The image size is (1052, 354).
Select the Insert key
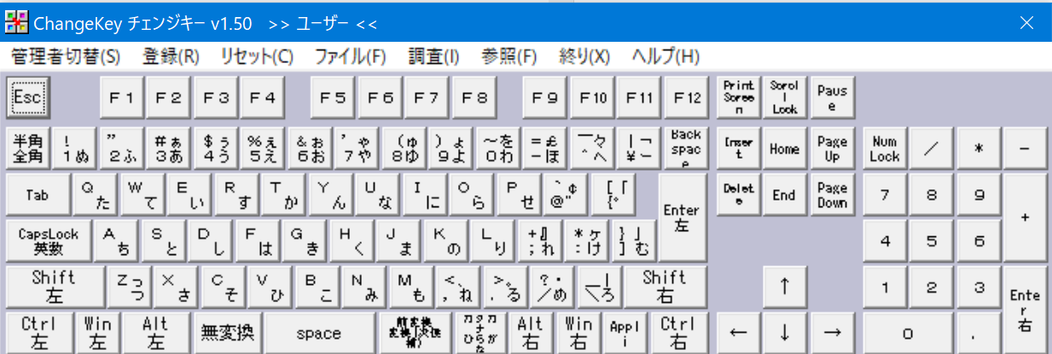(739, 148)
